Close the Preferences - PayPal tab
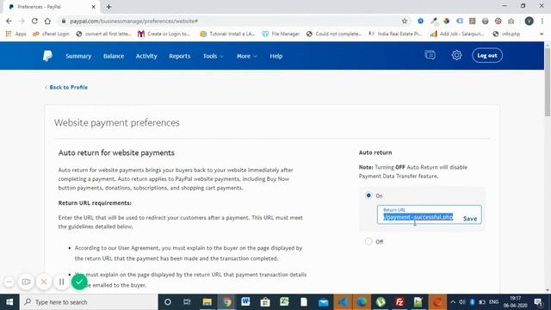Image resolution: width=551 pixels, height=310 pixels. 94,7
